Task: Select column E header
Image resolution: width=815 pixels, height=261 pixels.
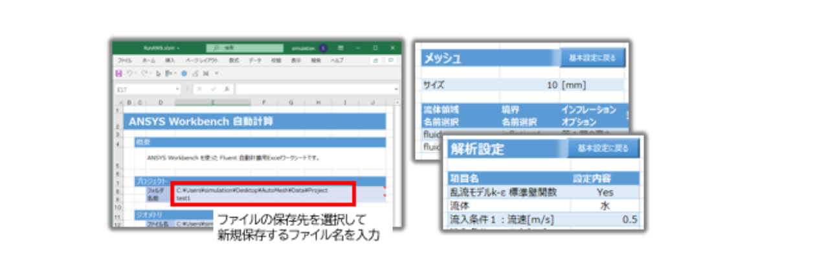Action: point(213,102)
